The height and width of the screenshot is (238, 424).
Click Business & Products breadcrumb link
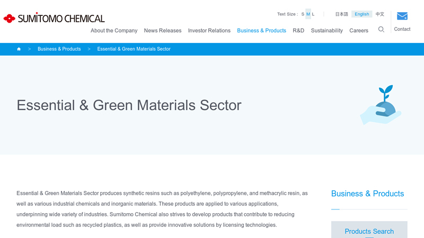(x=59, y=49)
